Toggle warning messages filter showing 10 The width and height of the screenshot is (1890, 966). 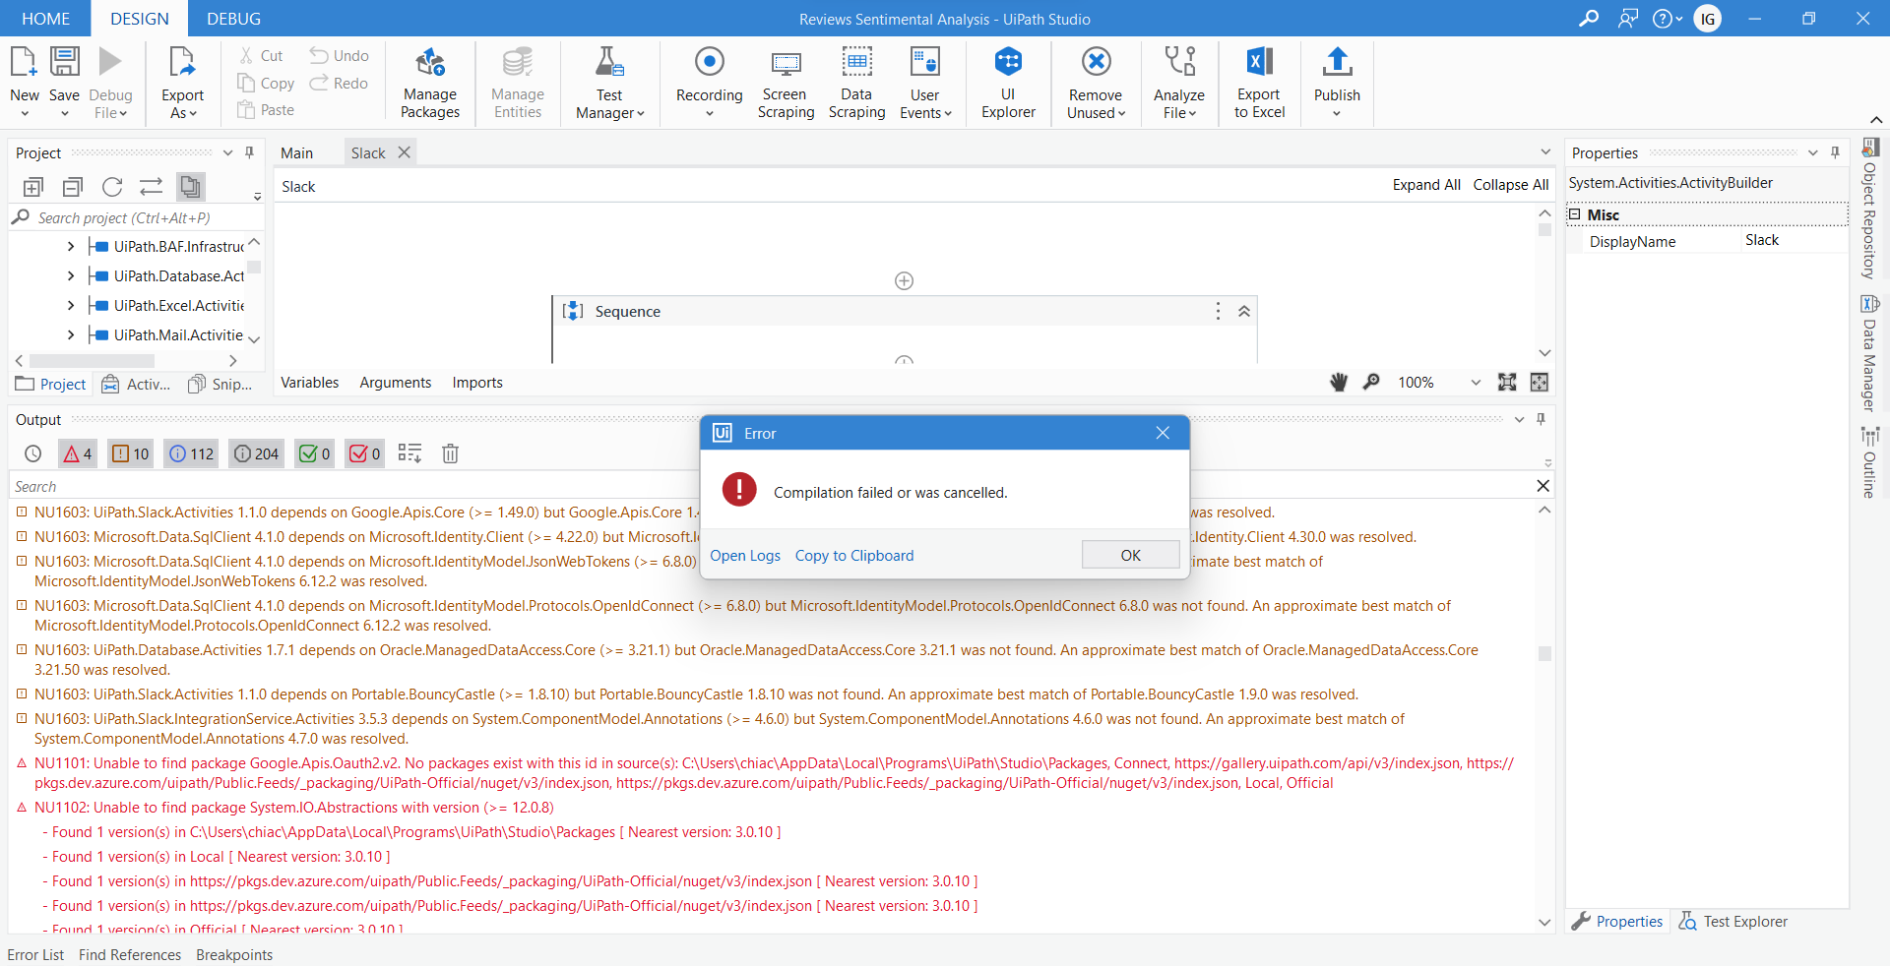(131, 453)
